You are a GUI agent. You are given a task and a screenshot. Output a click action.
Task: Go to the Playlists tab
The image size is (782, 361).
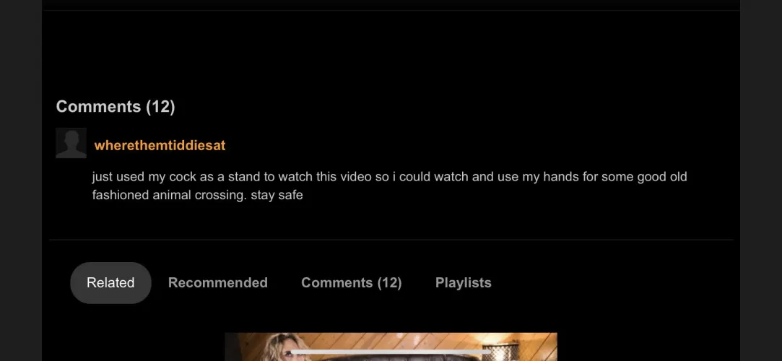tap(464, 283)
